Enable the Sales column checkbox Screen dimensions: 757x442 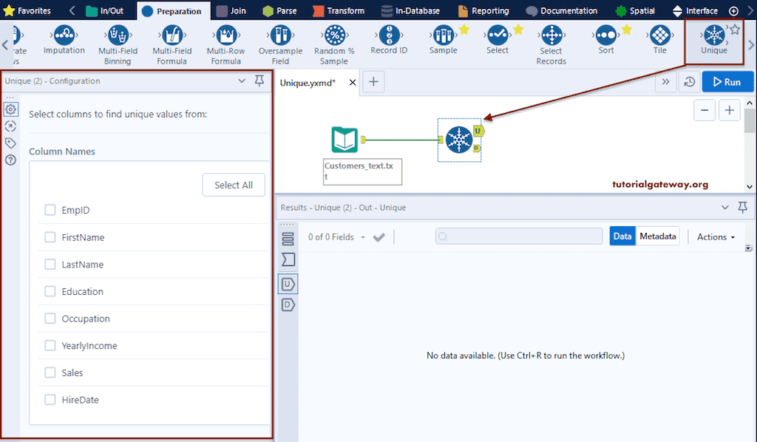click(x=50, y=372)
